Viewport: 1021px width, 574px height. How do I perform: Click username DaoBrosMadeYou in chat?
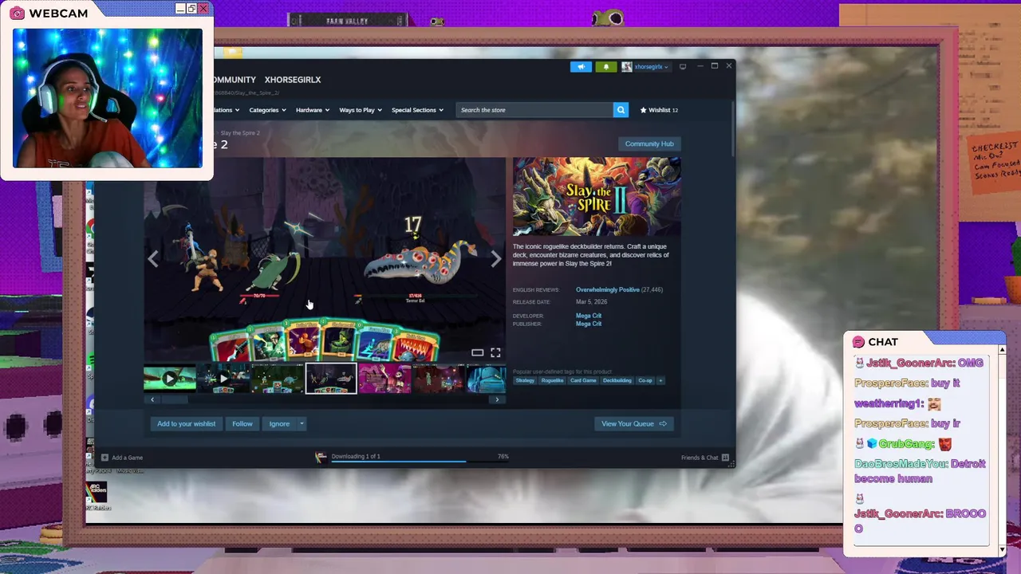901,464
